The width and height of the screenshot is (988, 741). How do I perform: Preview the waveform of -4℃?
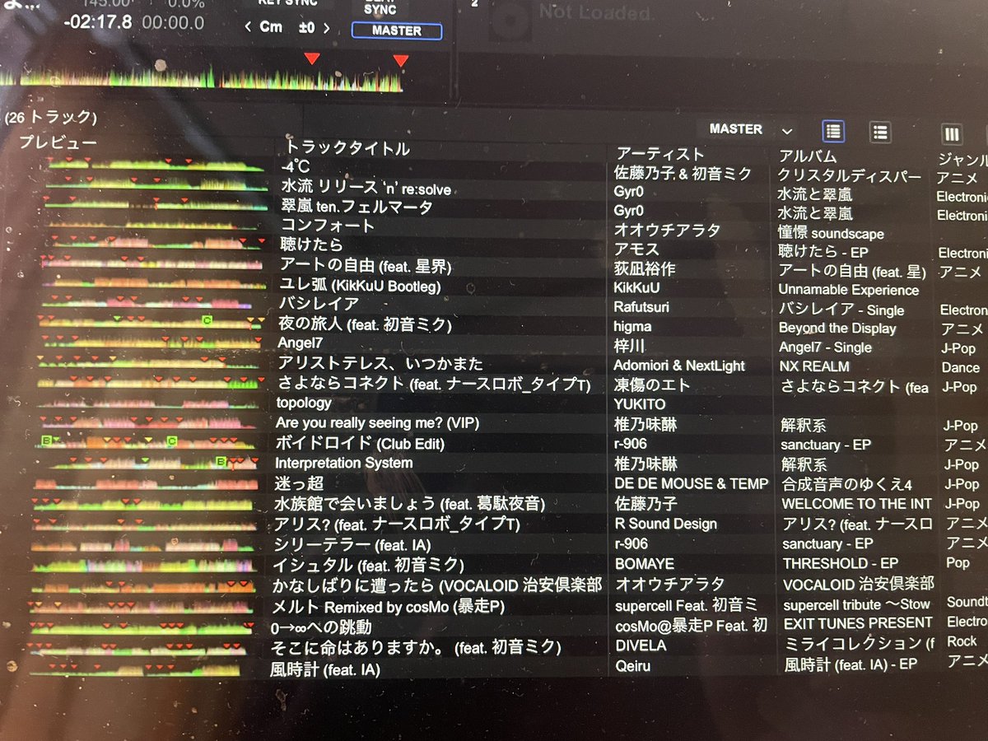[x=156, y=165]
